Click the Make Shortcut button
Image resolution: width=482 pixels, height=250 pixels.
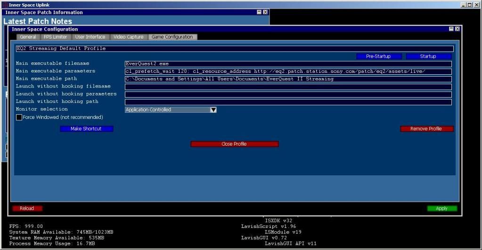pyautogui.click(x=86, y=129)
